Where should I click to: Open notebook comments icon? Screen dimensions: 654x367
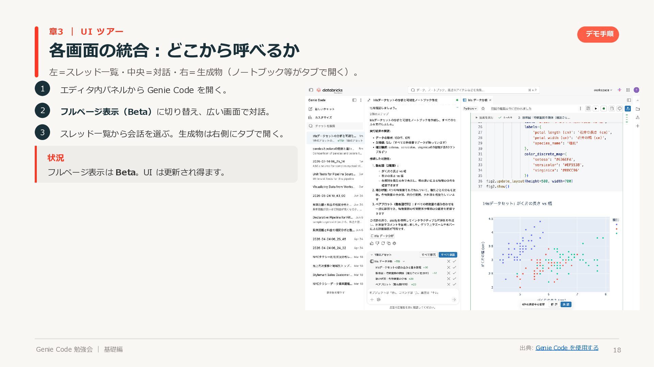click(x=620, y=109)
